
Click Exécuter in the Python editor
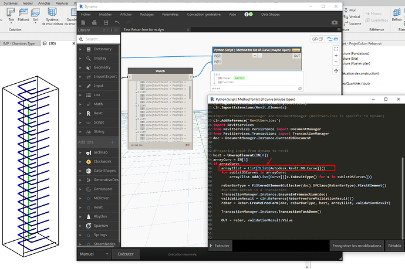tap(220, 246)
